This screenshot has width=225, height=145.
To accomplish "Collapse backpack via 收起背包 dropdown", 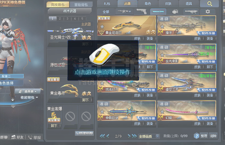I will tap(29, 98).
